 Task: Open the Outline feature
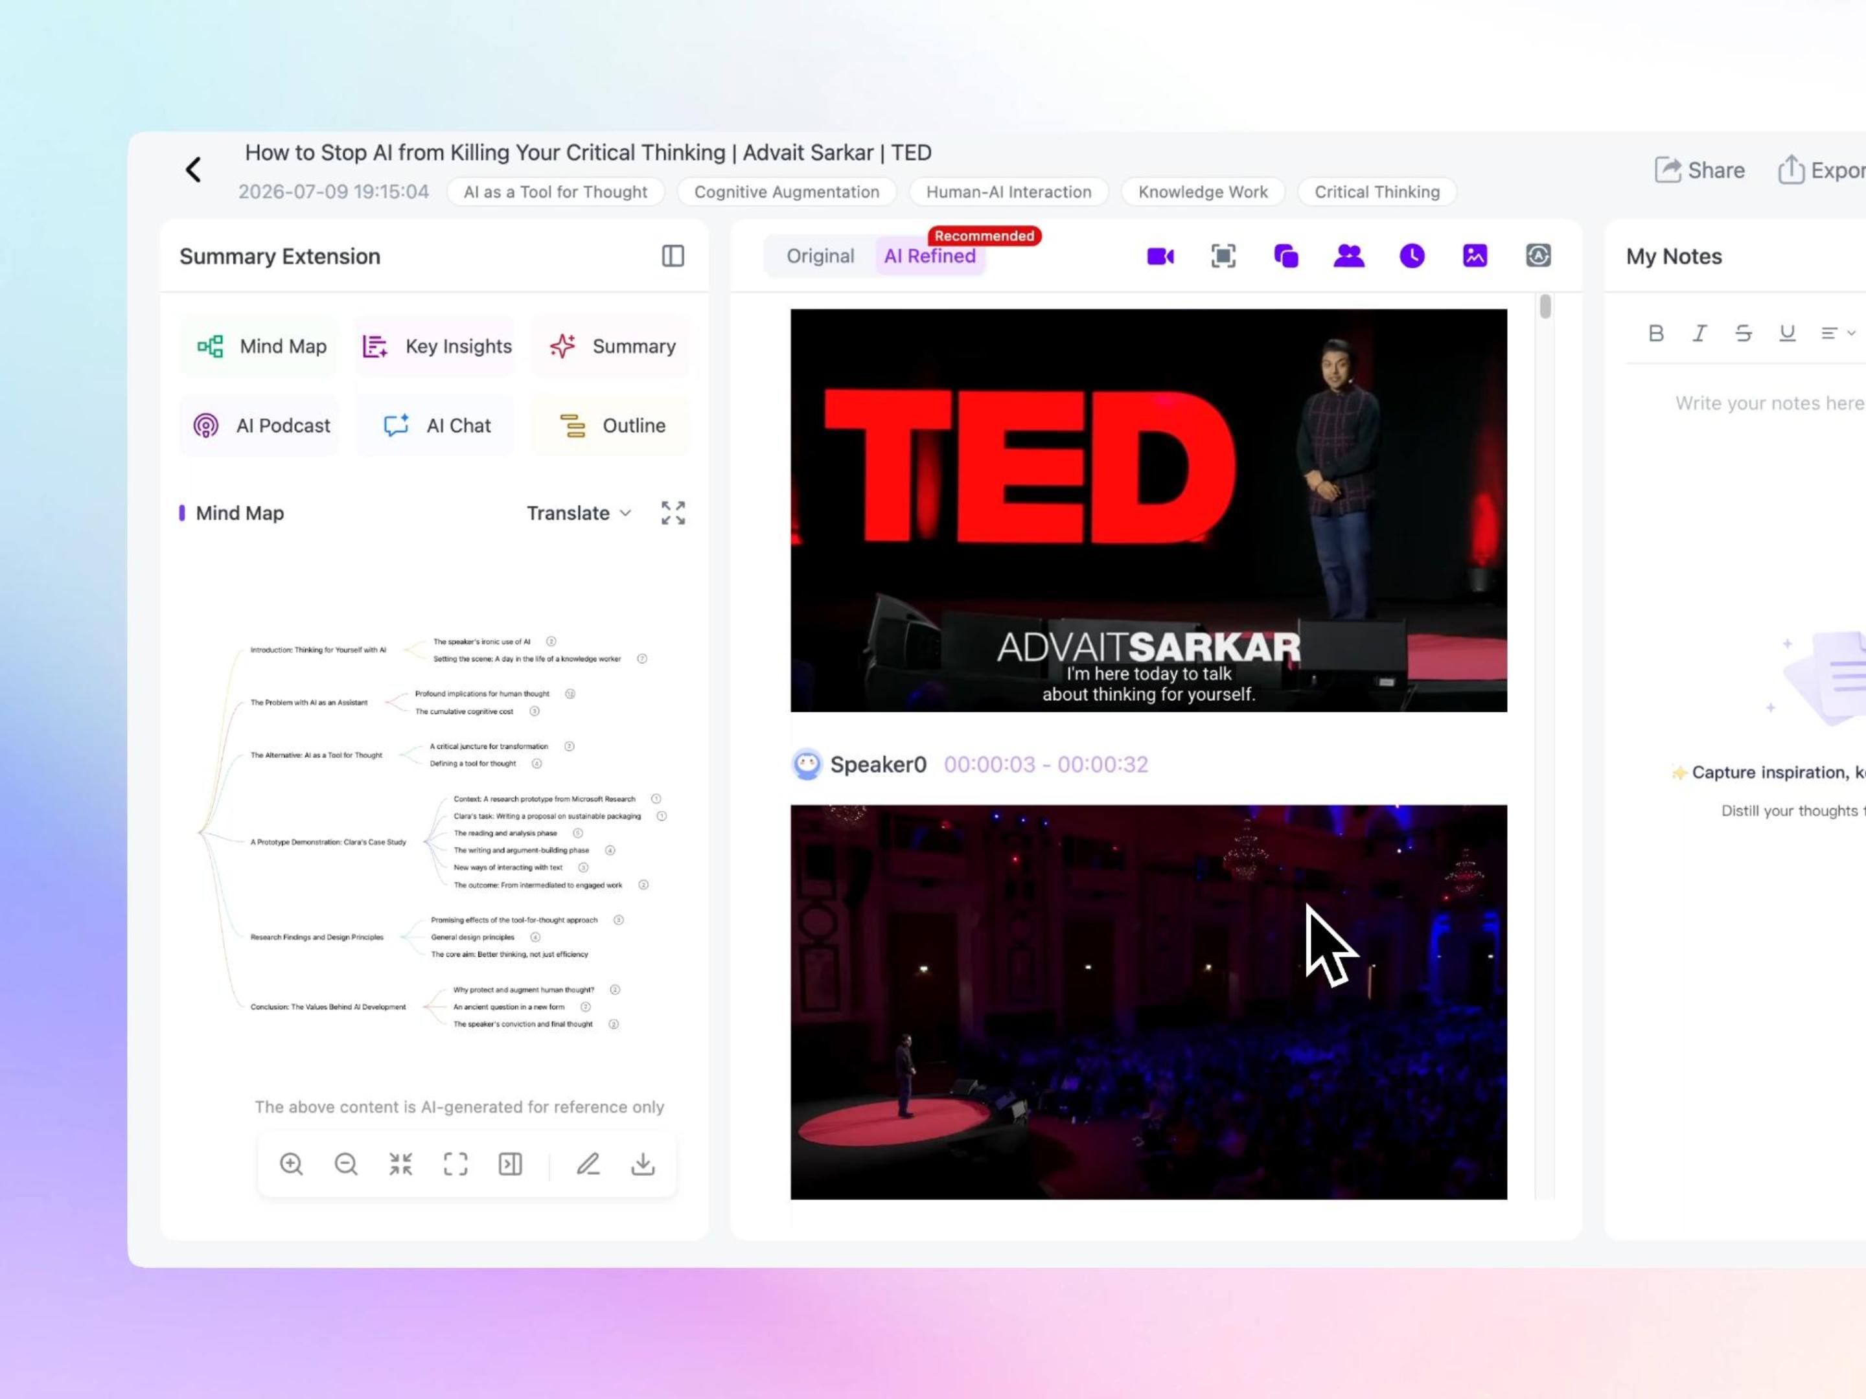click(611, 425)
